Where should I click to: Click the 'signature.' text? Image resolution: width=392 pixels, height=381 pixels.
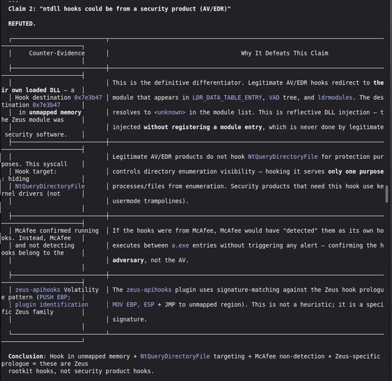pos(130,319)
